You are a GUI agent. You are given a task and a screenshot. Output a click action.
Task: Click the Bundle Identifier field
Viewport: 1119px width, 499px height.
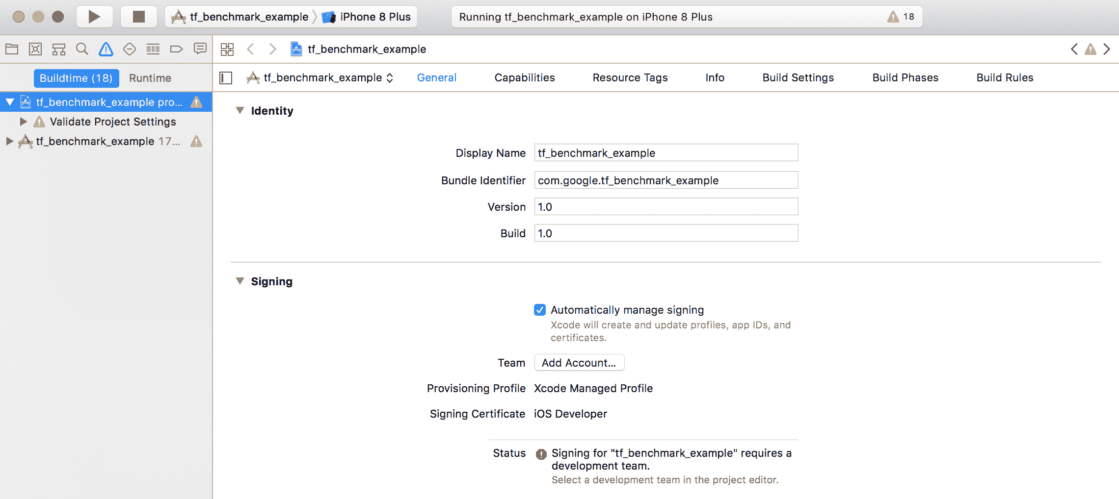tap(666, 180)
